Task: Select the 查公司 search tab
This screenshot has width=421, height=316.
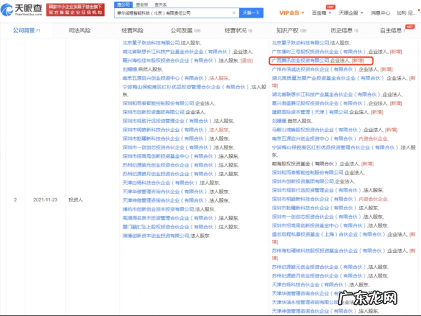Action: coord(123,4)
